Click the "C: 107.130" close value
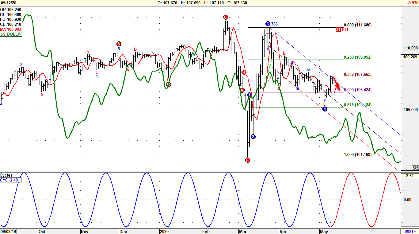 [x=237, y=3]
